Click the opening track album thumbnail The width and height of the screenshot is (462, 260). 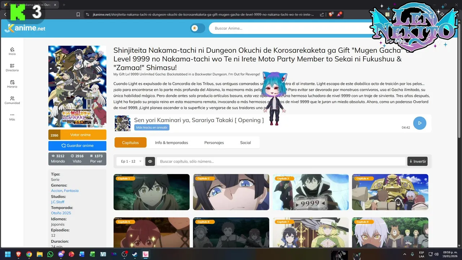point(123,123)
